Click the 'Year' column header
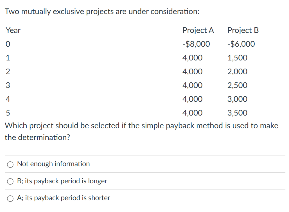This screenshot has height=212, width=289. pos(13,30)
